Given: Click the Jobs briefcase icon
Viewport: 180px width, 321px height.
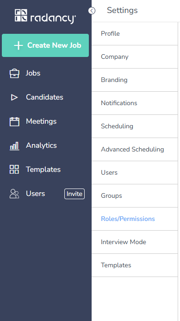Looking at the screenshot, I should click(14, 73).
